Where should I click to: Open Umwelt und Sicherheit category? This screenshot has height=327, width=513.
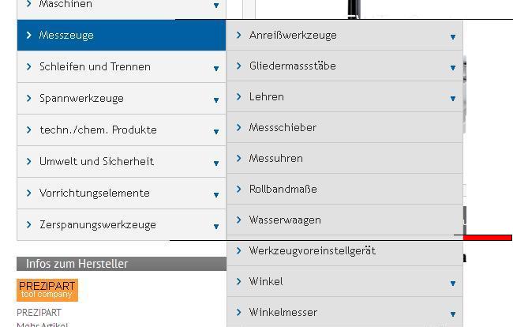(x=96, y=161)
